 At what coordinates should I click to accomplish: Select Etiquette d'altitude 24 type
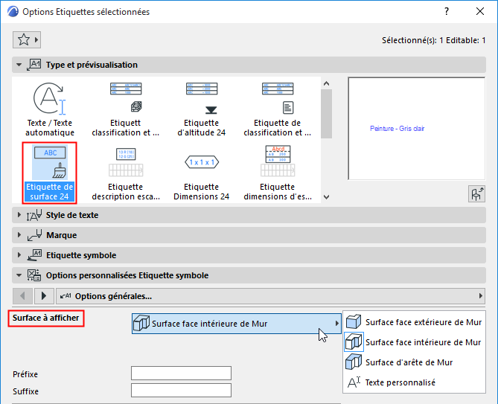(x=202, y=109)
